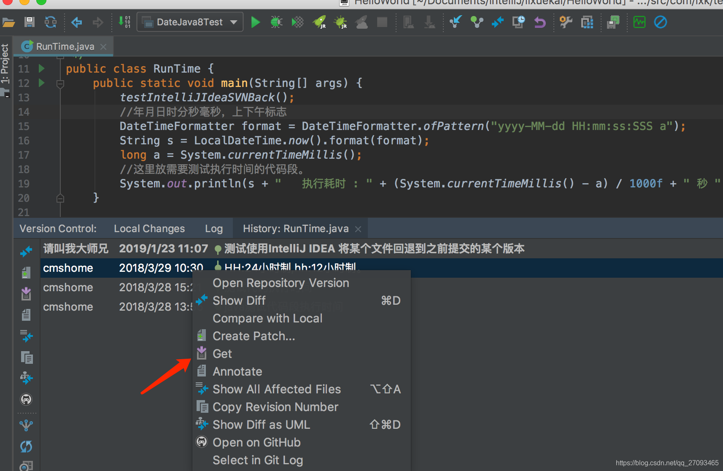
Task: Navigate Back with the blue left arrow
Action: pyautogui.click(x=77, y=22)
